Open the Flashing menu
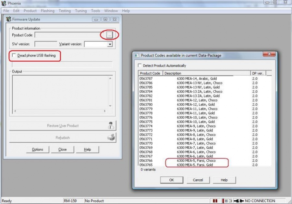This screenshot has height=204, width=292. (48, 11)
